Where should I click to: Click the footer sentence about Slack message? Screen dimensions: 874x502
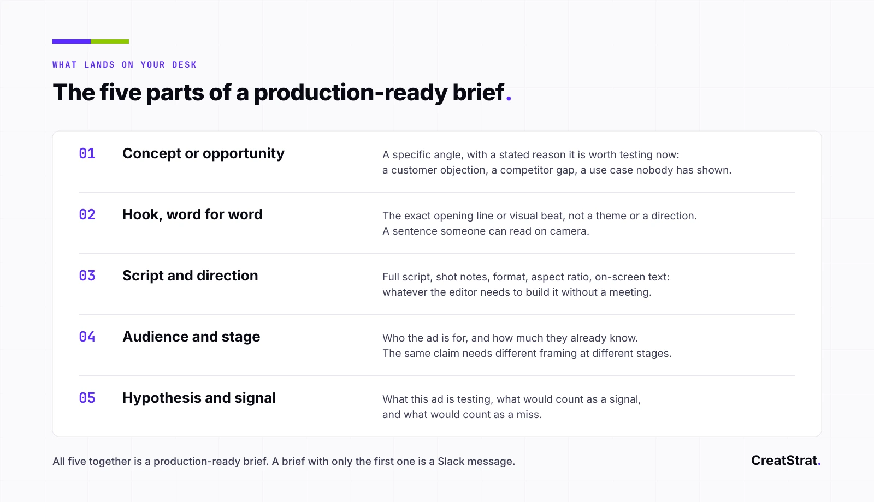[284, 462]
